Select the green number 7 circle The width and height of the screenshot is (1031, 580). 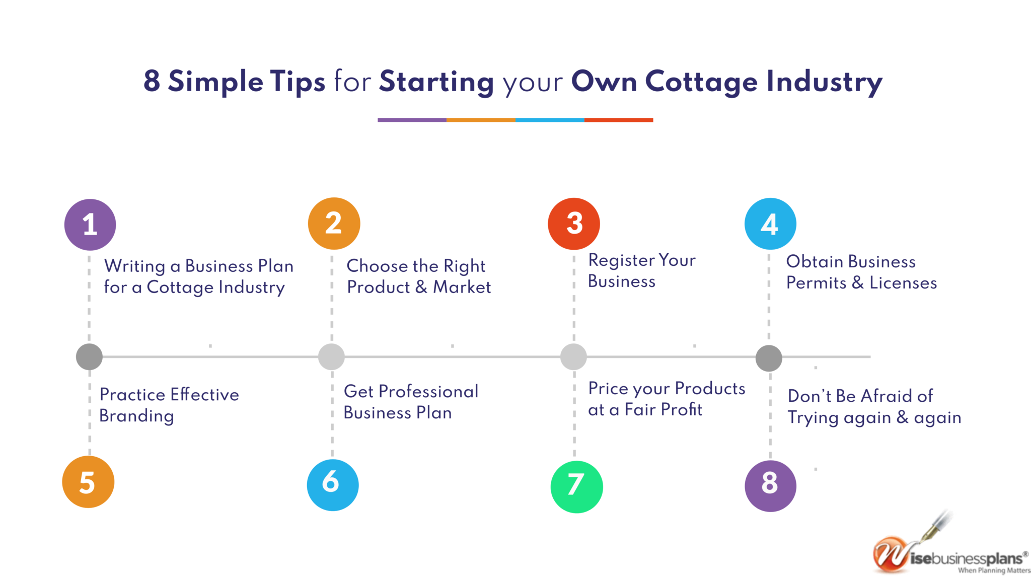[x=576, y=487]
